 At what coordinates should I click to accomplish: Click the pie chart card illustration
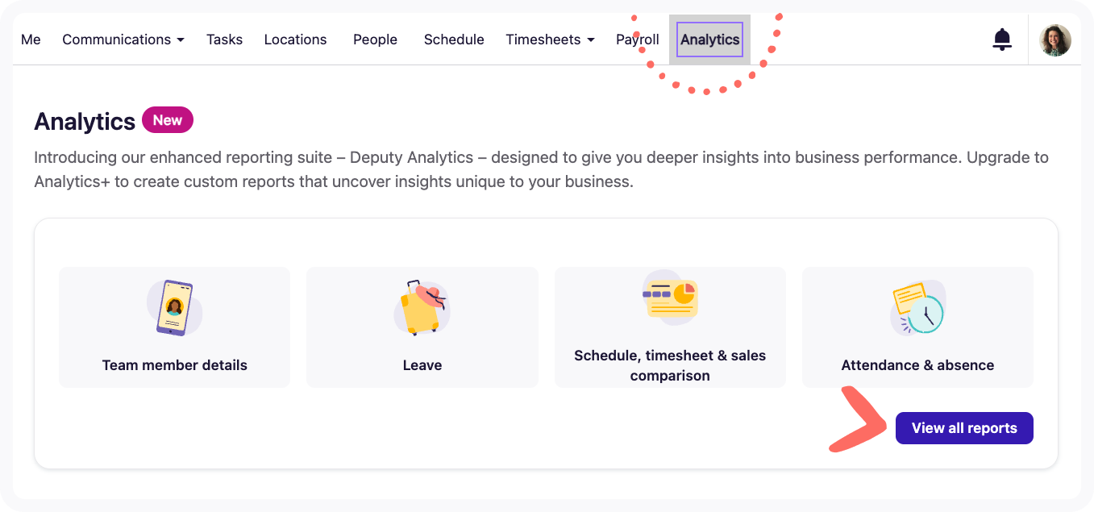click(670, 298)
